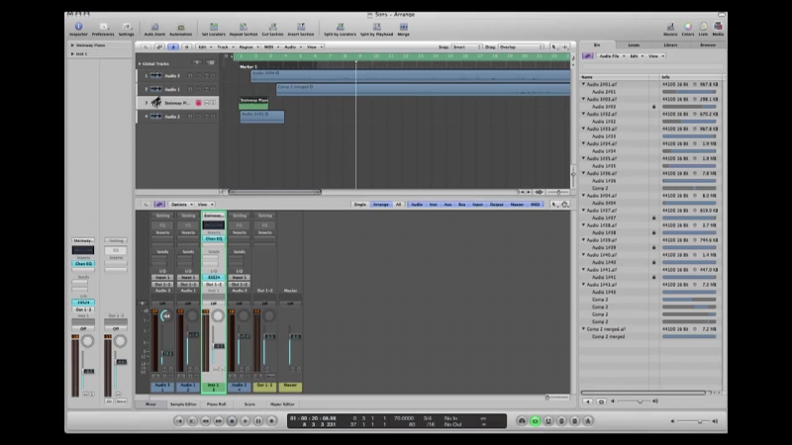
Task: Open the Inspector from the toolbar
Action: (x=78, y=28)
